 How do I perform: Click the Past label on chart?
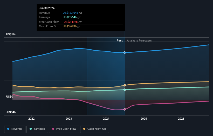tap(120, 40)
